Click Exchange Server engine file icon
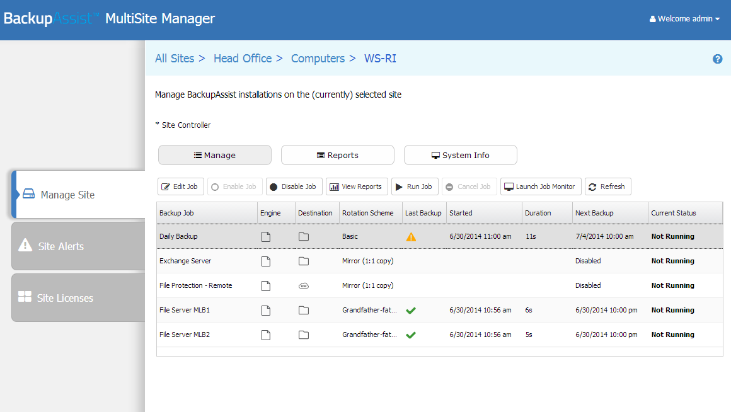Screen dimensions: 731x412 [x=266, y=261]
